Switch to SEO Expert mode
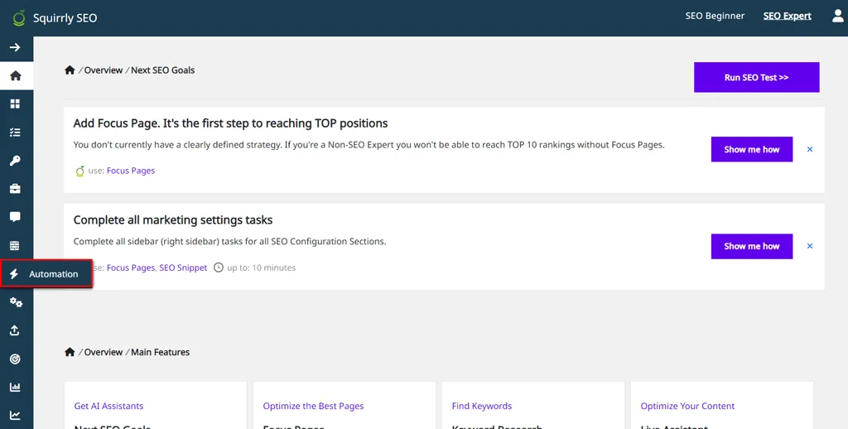The width and height of the screenshot is (848, 429). tap(787, 16)
